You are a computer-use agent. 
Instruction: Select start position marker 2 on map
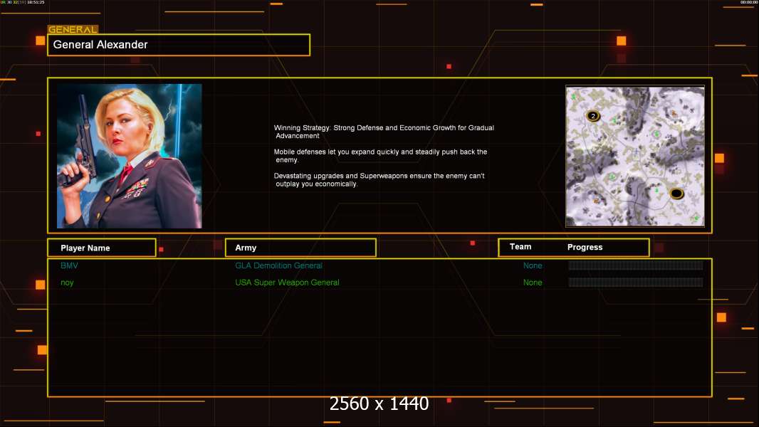pyautogui.click(x=593, y=116)
